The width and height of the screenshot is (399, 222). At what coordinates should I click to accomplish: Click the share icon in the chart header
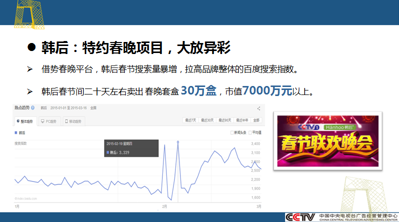(x=259, y=108)
